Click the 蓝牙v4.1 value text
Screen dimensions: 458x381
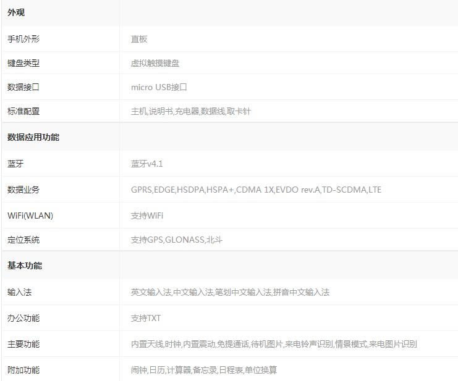(147, 164)
